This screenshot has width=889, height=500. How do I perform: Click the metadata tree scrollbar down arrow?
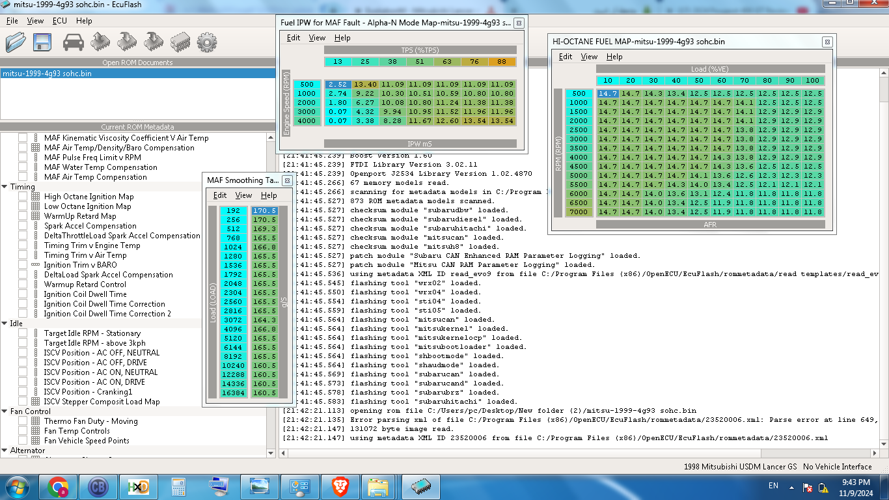pyautogui.click(x=272, y=453)
